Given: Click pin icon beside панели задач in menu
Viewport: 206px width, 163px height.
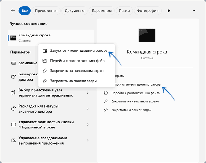Looking at the screenshot, I should tap(45, 81).
